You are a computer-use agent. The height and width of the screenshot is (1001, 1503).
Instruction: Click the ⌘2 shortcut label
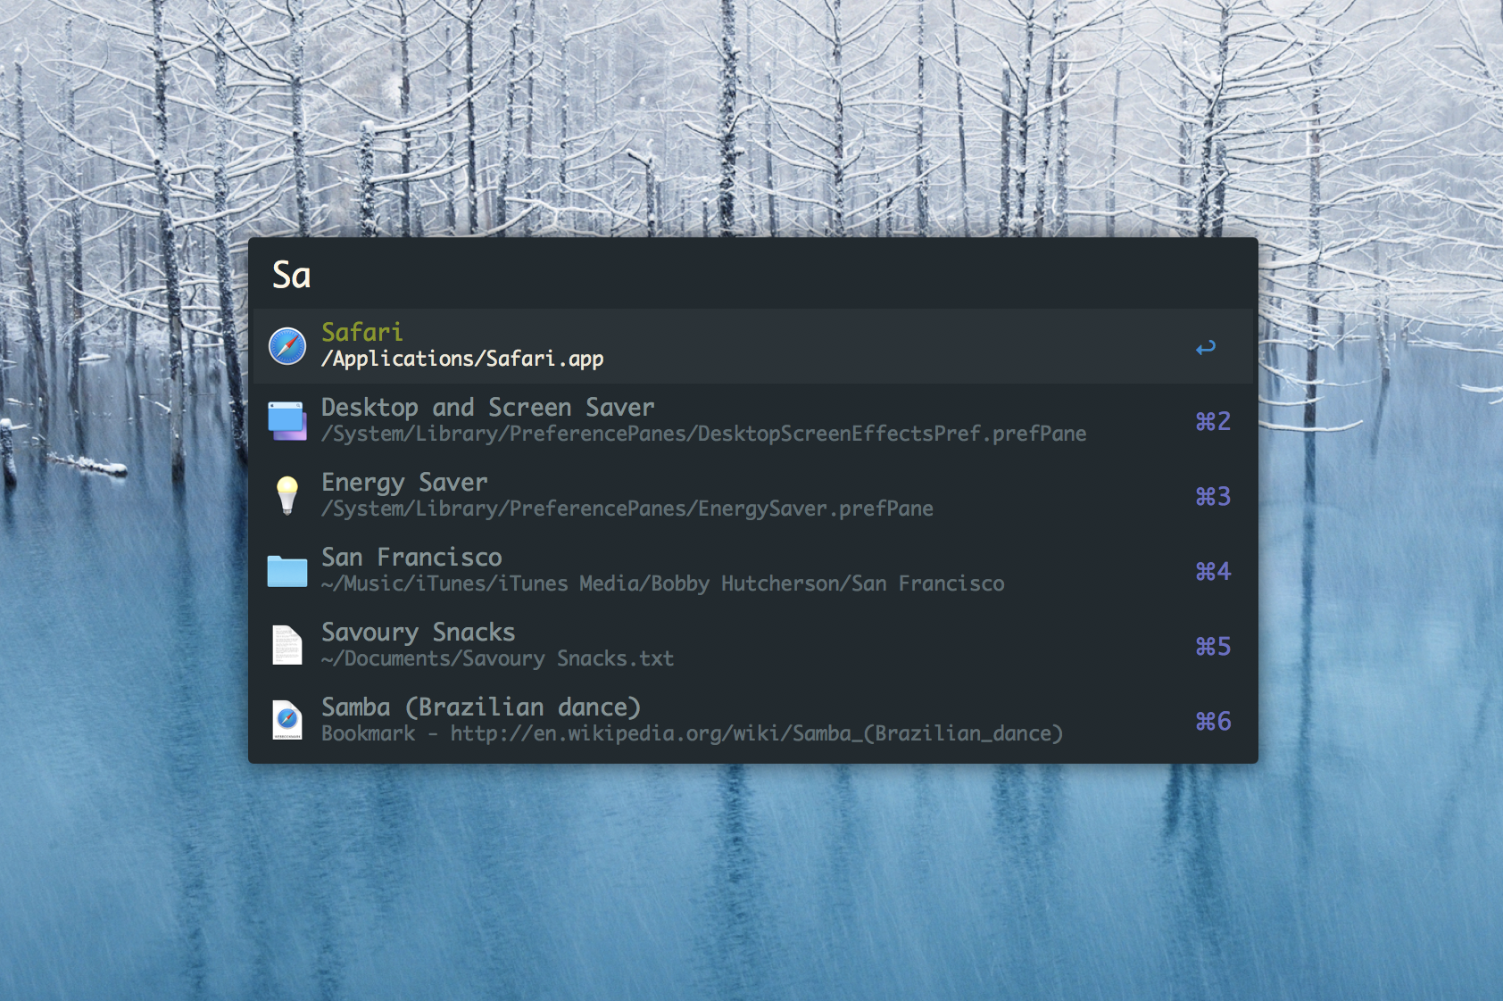(x=1213, y=421)
